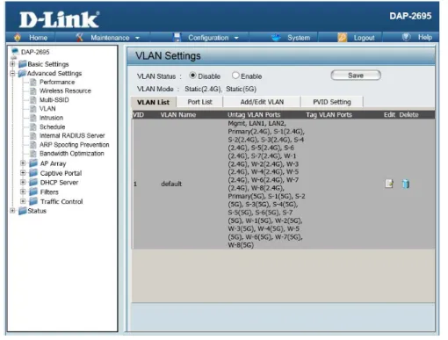Click the DAP-2695 device icon in tree
The image size is (448, 340).
(x=14, y=52)
